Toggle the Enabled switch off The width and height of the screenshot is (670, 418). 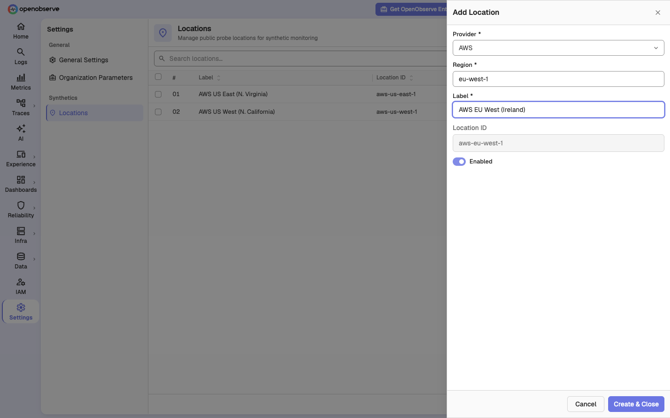tap(459, 162)
